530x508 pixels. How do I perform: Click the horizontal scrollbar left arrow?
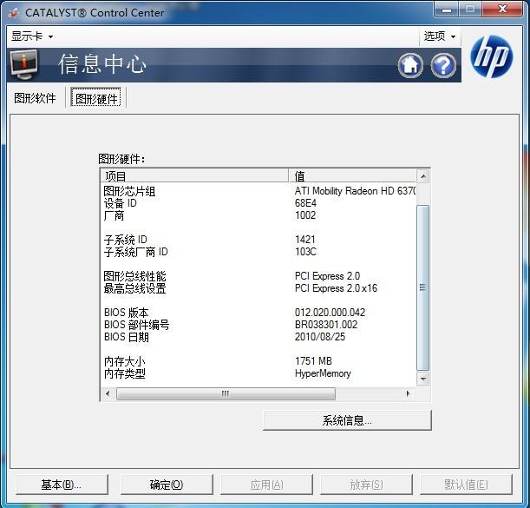coord(108,393)
